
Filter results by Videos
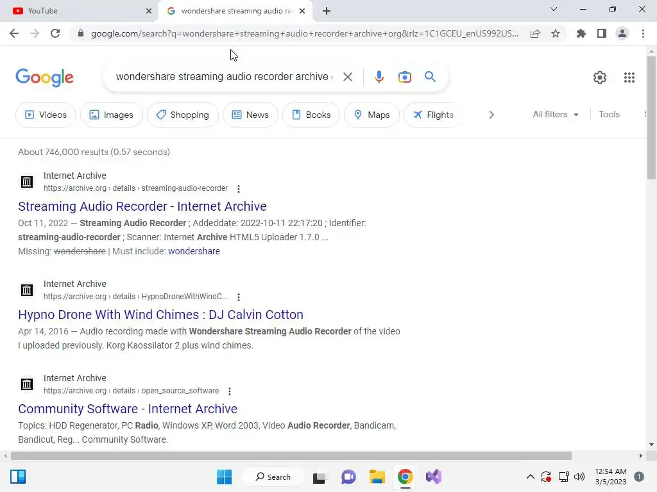point(46,115)
